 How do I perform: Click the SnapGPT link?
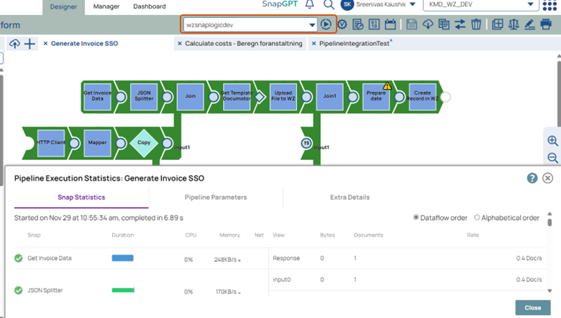(x=280, y=4)
